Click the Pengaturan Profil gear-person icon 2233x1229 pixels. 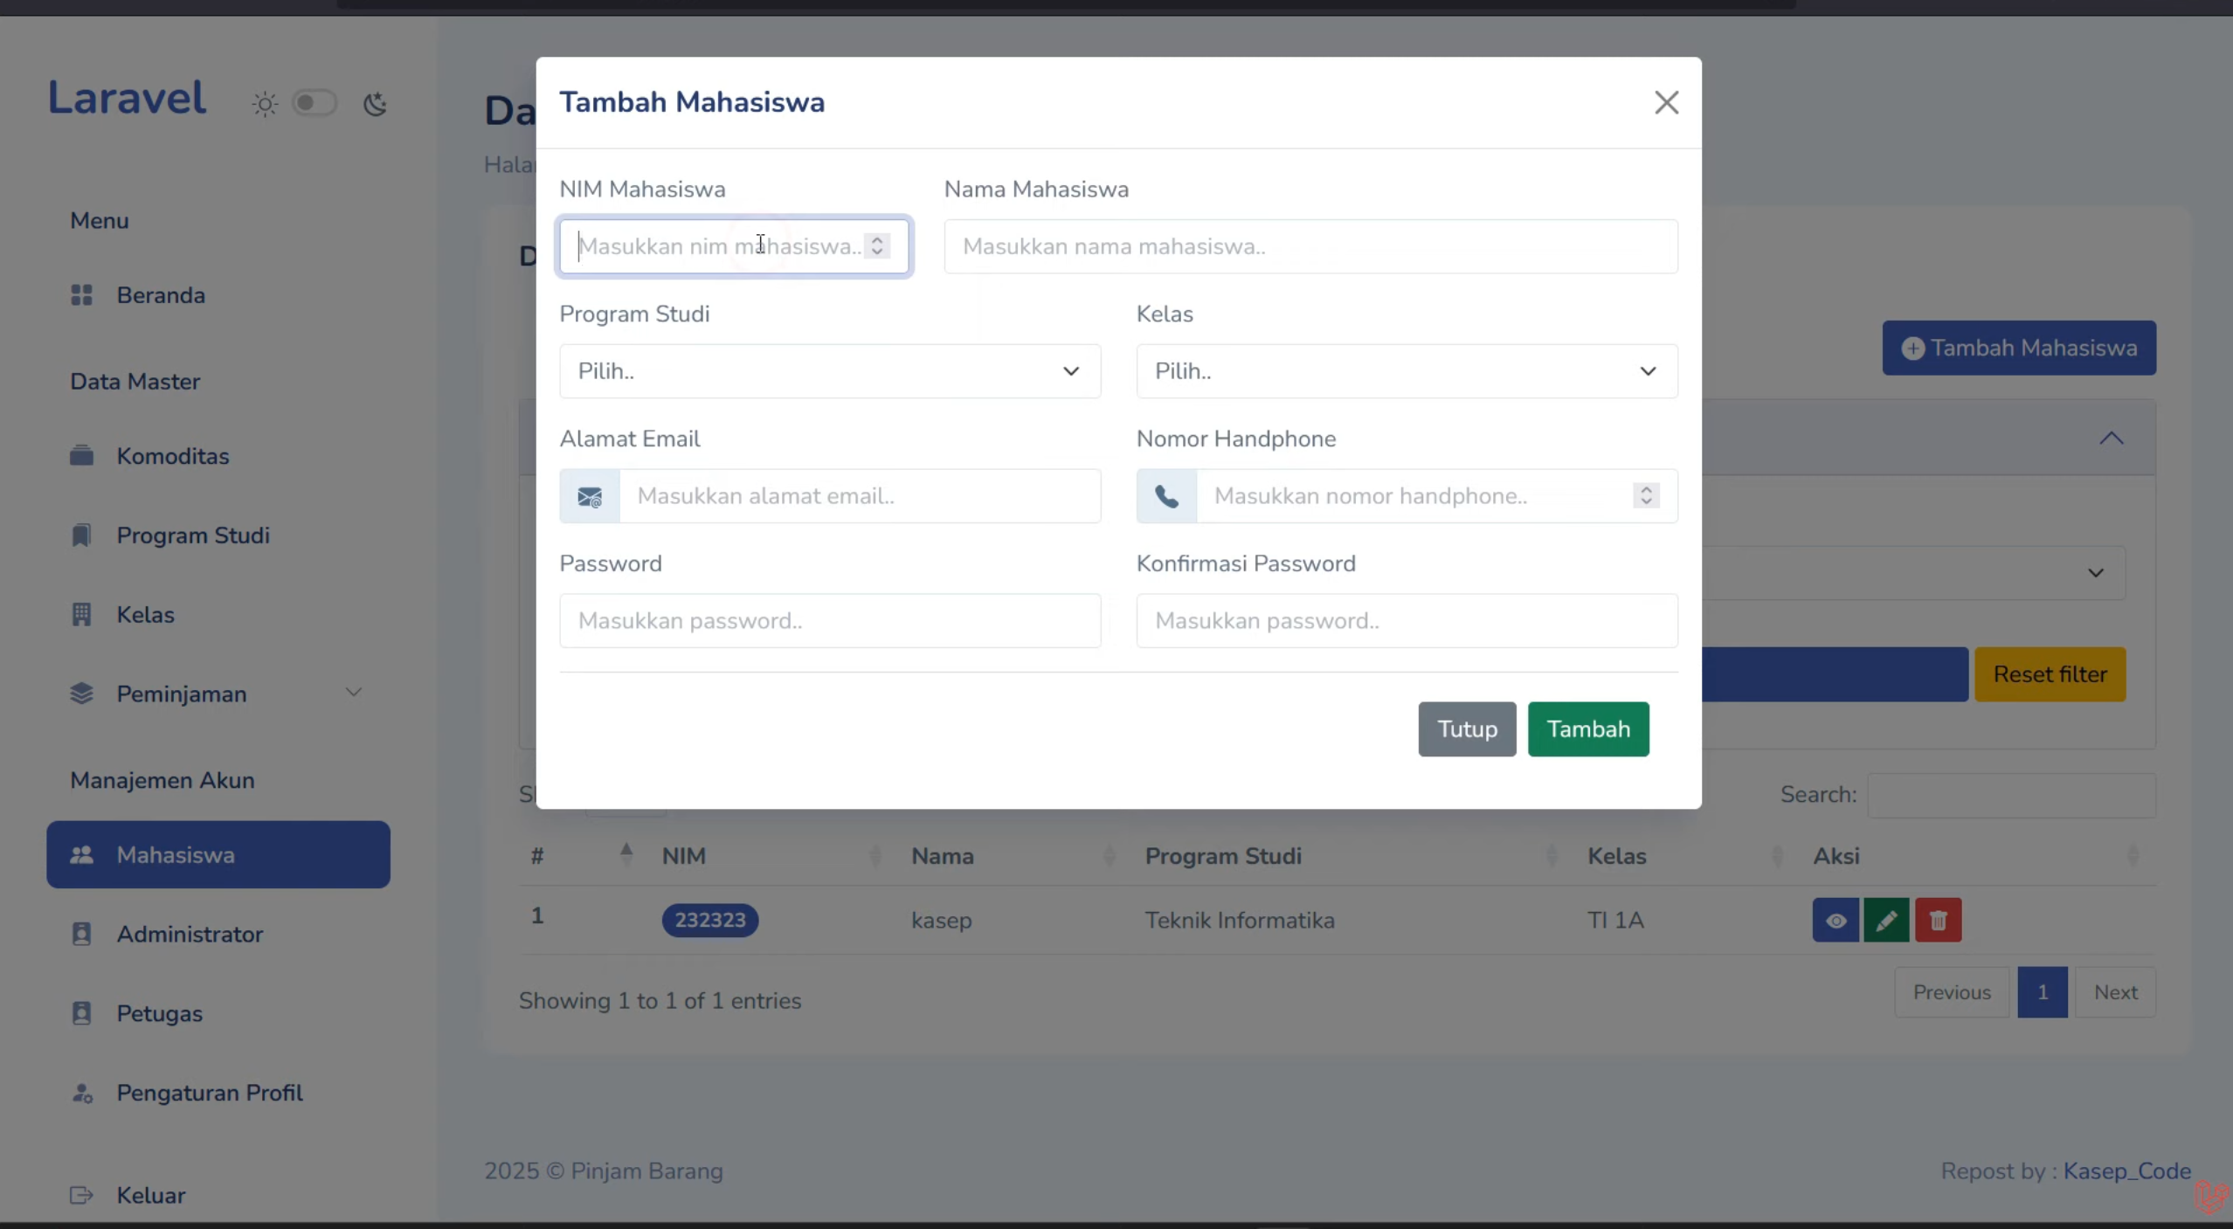click(x=82, y=1094)
